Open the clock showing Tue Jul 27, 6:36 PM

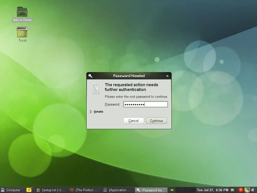coord(213,190)
